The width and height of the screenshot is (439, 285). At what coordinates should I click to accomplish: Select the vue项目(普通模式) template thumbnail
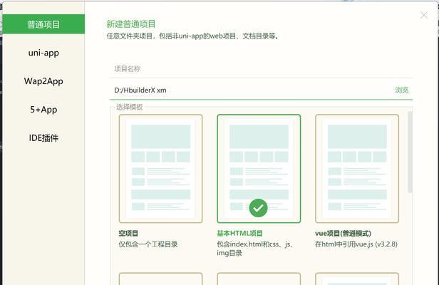point(357,169)
